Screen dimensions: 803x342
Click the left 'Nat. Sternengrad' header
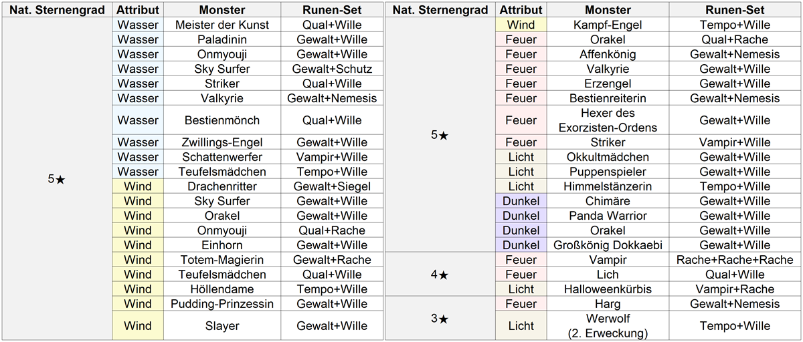(56, 10)
